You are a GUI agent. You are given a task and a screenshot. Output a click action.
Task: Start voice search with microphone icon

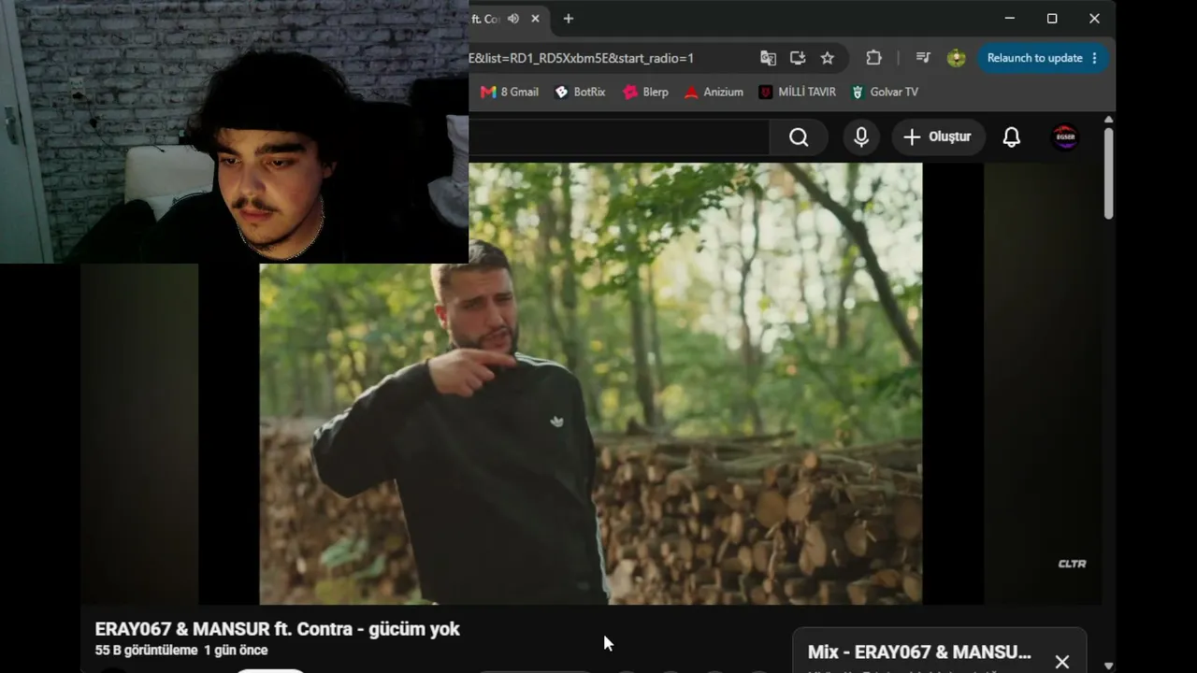[861, 137]
